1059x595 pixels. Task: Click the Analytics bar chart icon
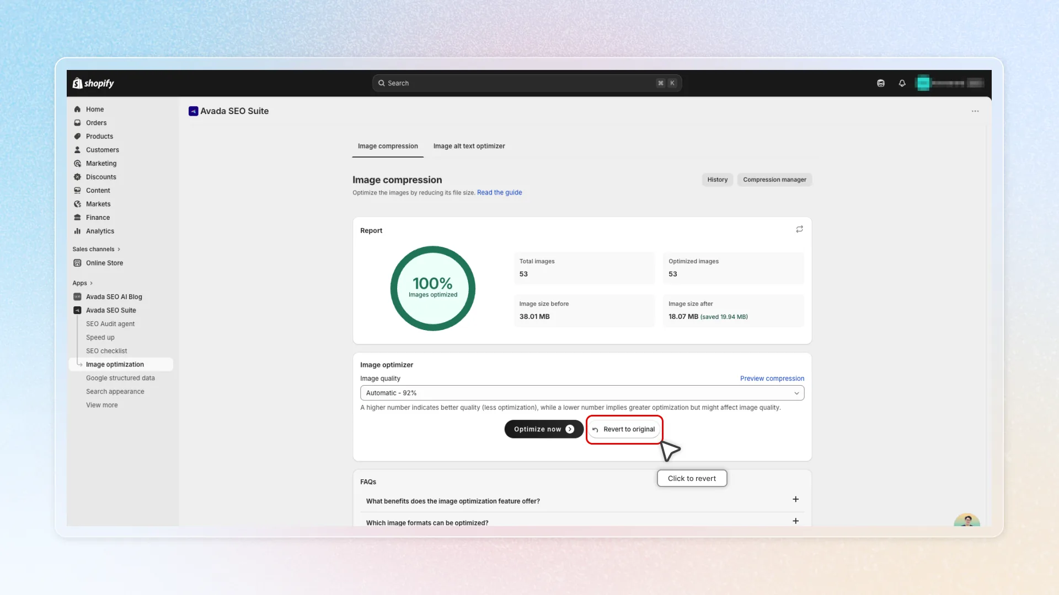pos(77,231)
